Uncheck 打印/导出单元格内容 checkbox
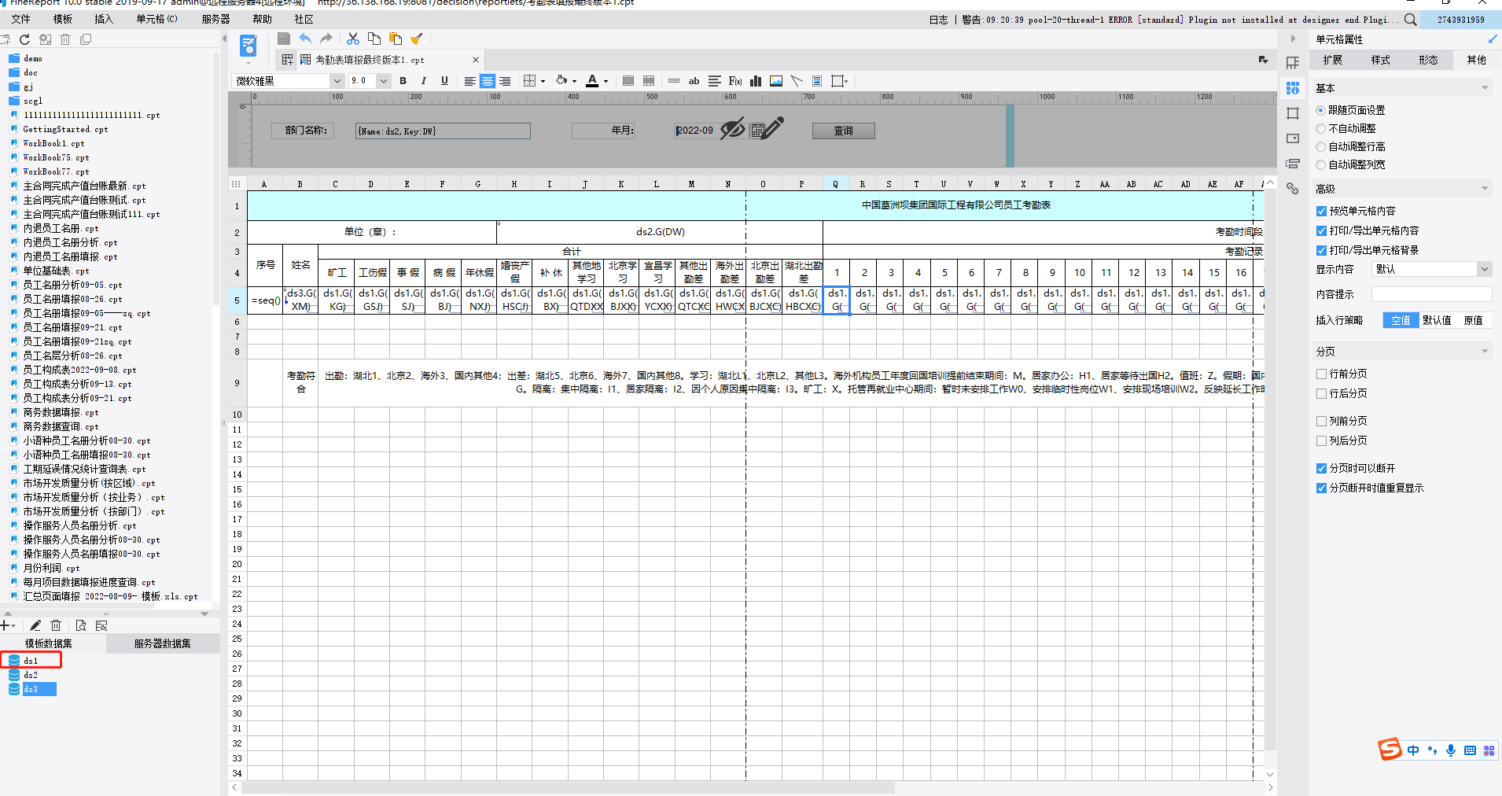This screenshot has width=1502, height=796. click(1321, 230)
